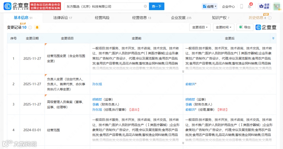
Task: Click the 变更日期 column header
Action: (32, 38)
